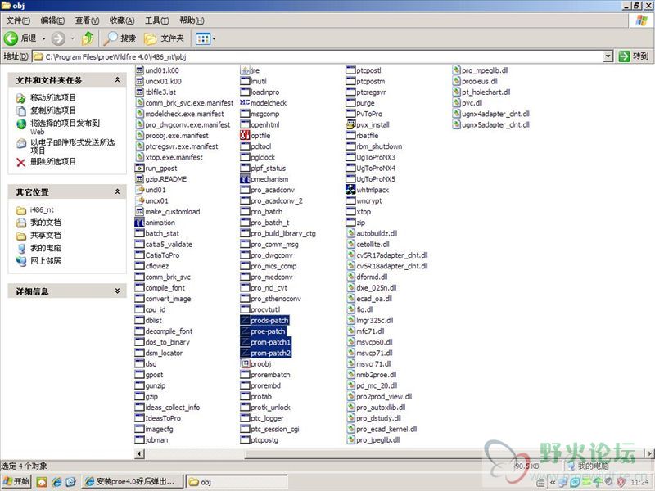The image size is (655, 491).
Task: Select the jre folder icon
Action: (245, 70)
